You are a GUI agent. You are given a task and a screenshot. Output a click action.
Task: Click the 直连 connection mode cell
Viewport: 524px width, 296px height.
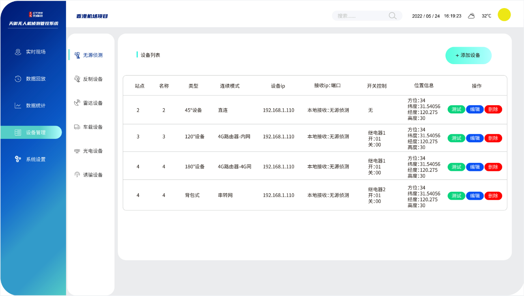[x=223, y=110]
